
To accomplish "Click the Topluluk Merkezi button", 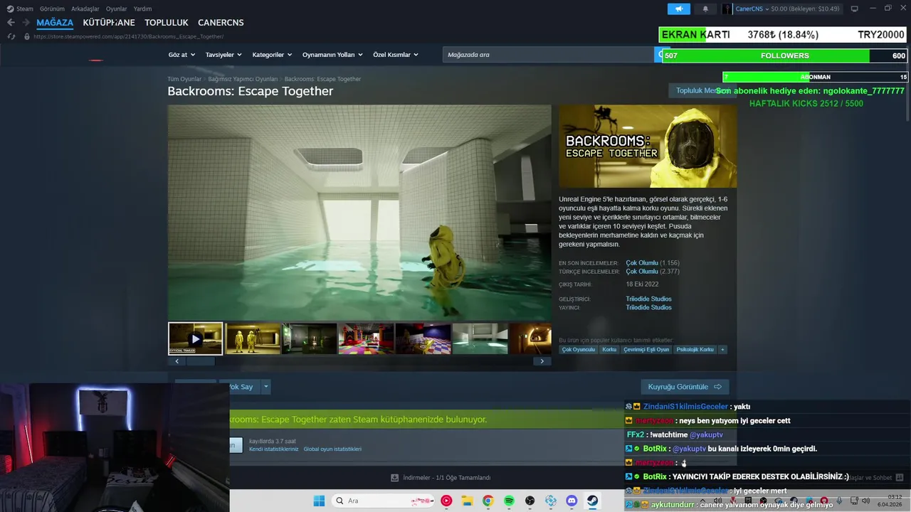I will pos(702,91).
